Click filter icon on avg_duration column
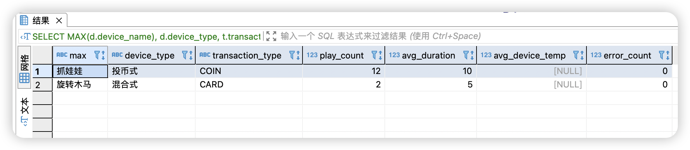 pyautogui.click(x=466, y=55)
